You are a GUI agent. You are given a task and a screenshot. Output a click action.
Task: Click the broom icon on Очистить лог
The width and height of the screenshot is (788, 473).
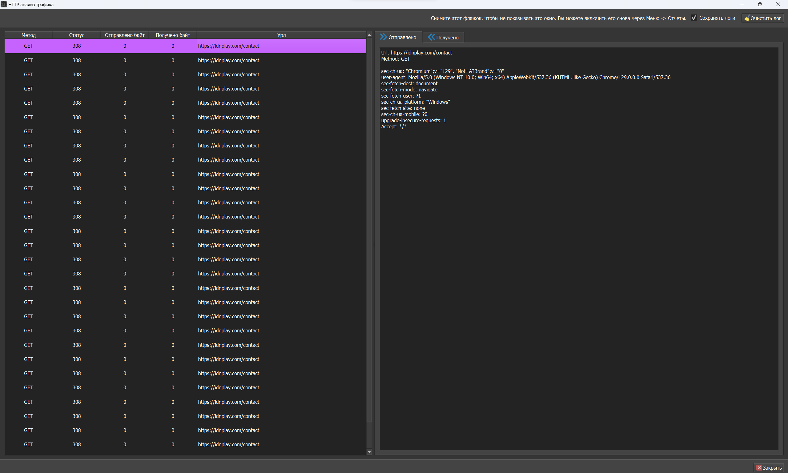(x=746, y=18)
